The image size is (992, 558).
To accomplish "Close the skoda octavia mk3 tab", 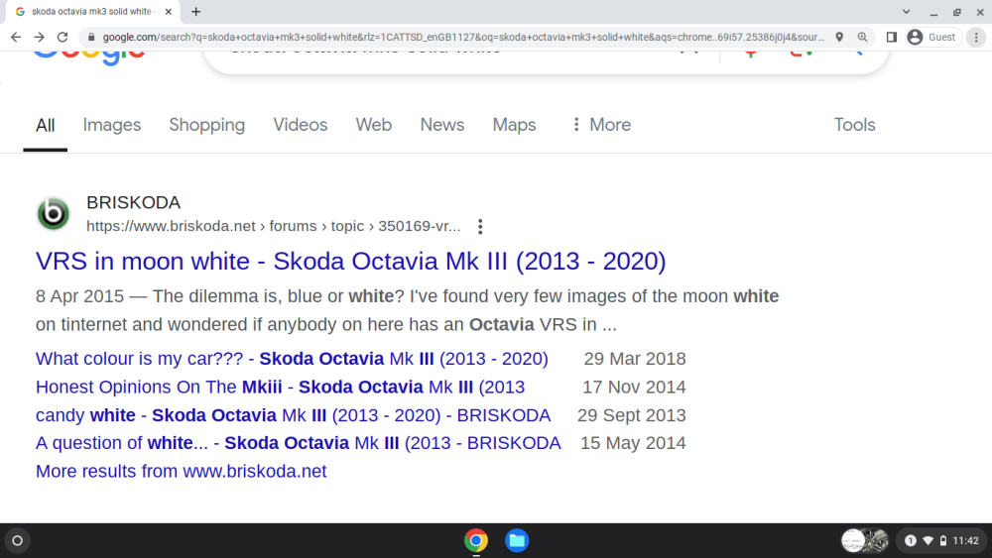I will click(169, 11).
